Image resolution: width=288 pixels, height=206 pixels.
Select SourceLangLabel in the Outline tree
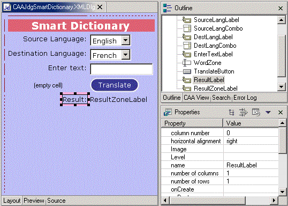coord(216,20)
